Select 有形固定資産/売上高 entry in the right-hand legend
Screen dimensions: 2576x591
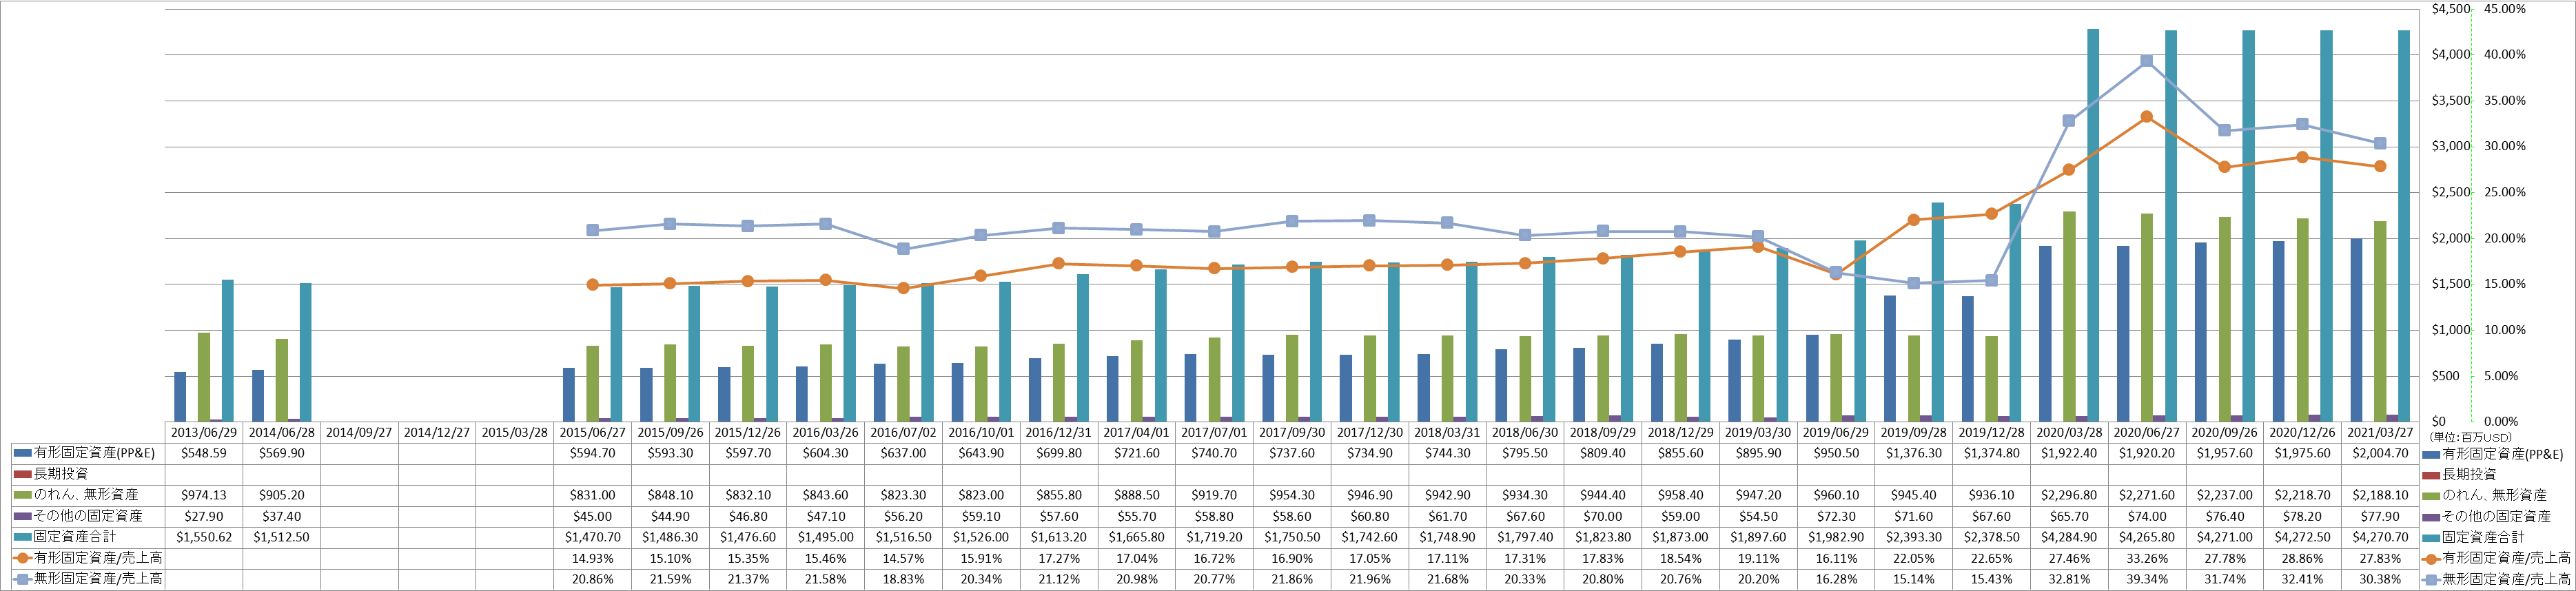[x=2506, y=558]
